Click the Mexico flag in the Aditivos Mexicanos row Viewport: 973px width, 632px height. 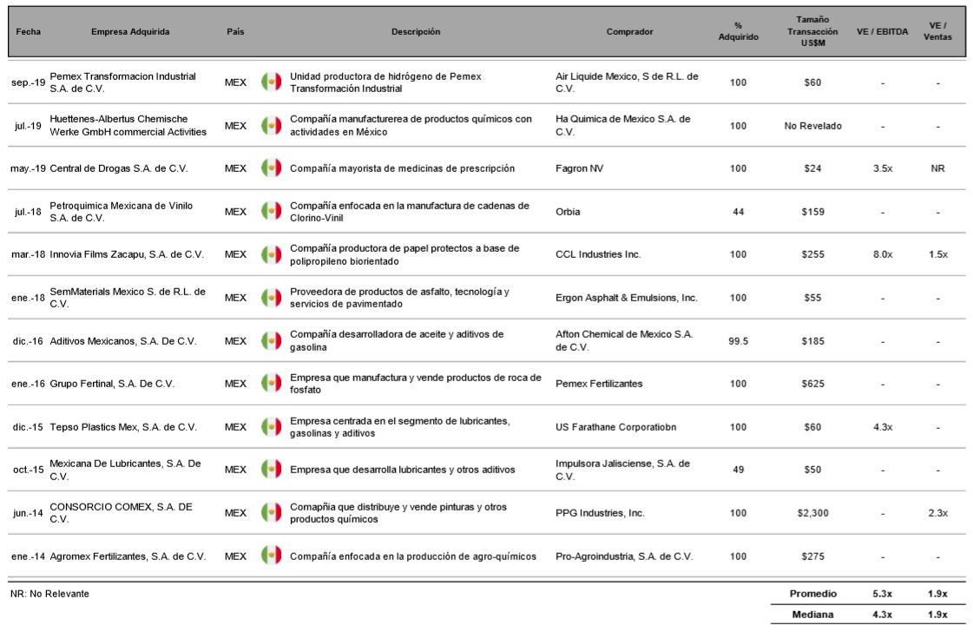pos(271,341)
